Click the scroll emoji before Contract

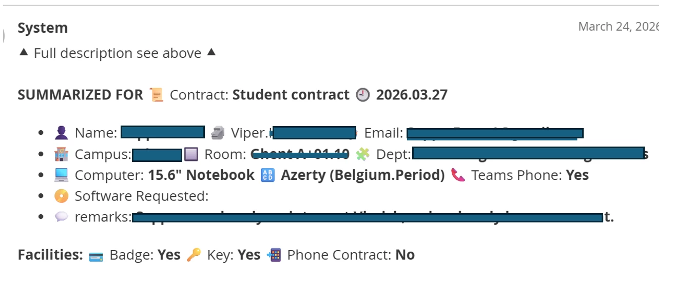156,95
